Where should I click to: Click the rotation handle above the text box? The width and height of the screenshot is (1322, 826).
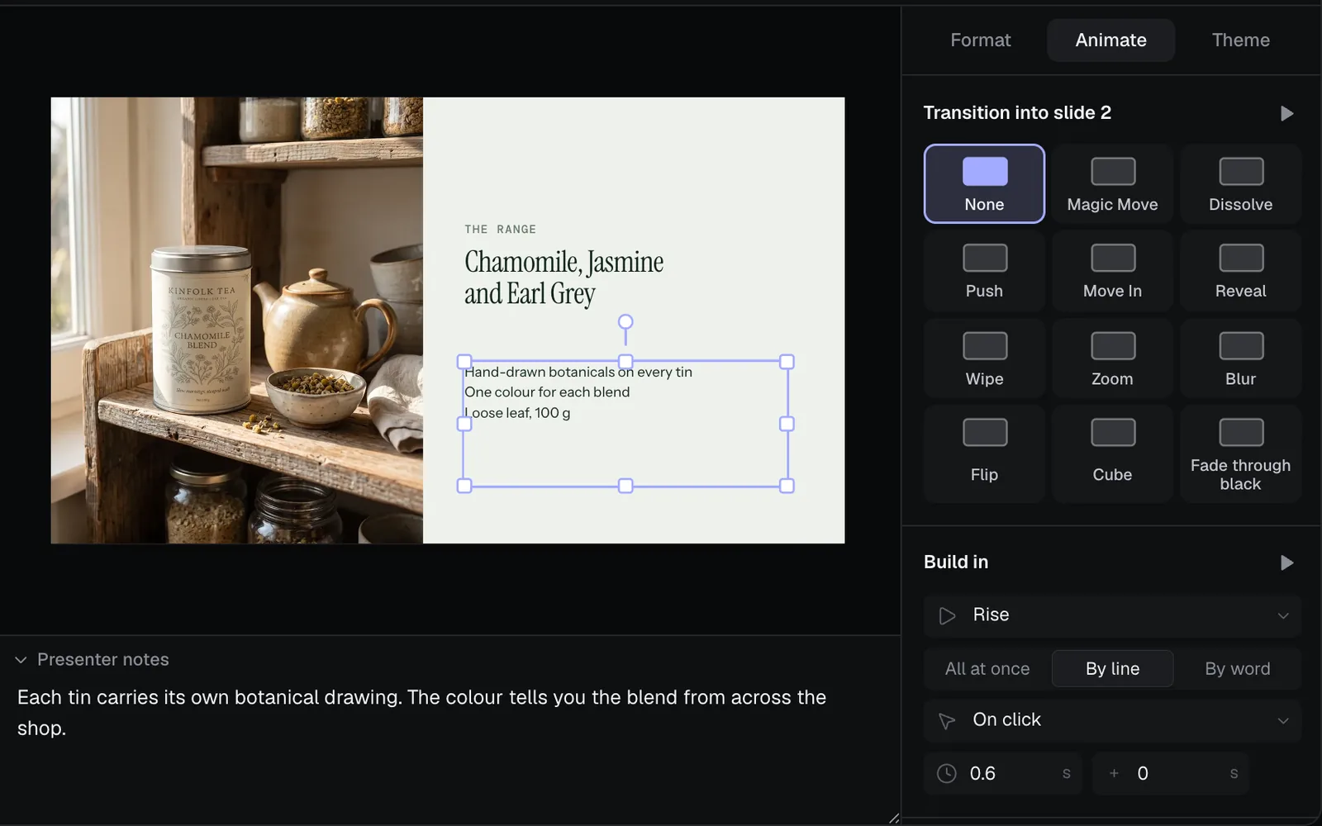(625, 321)
